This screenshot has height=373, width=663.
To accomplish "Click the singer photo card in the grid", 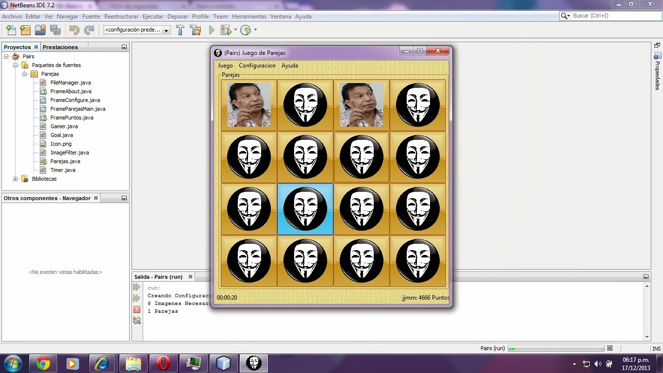I will [x=249, y=104].
